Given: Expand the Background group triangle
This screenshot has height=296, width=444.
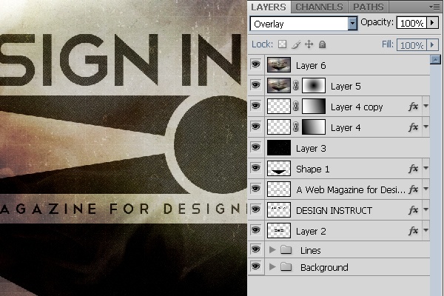Looking at the screenshot, I should tap(272, 267).
